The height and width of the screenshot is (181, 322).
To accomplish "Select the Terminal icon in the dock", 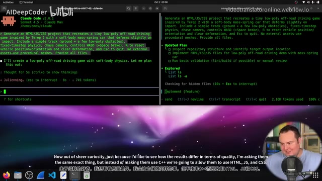I will point(75,175).
